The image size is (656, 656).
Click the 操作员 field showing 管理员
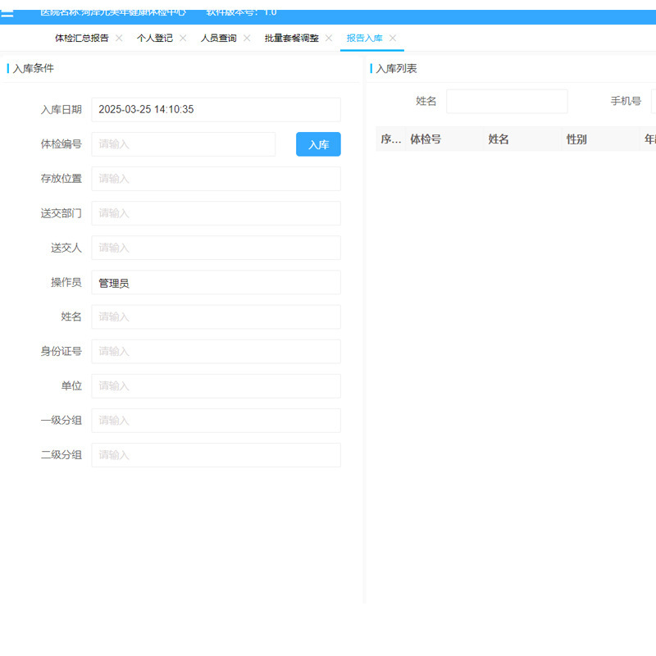point(216,283)
